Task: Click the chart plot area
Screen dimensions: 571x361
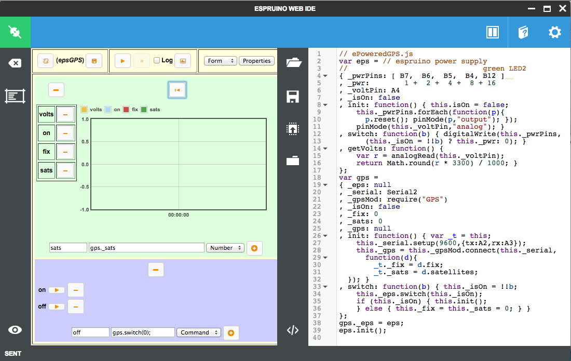Action: click(179, 164)
